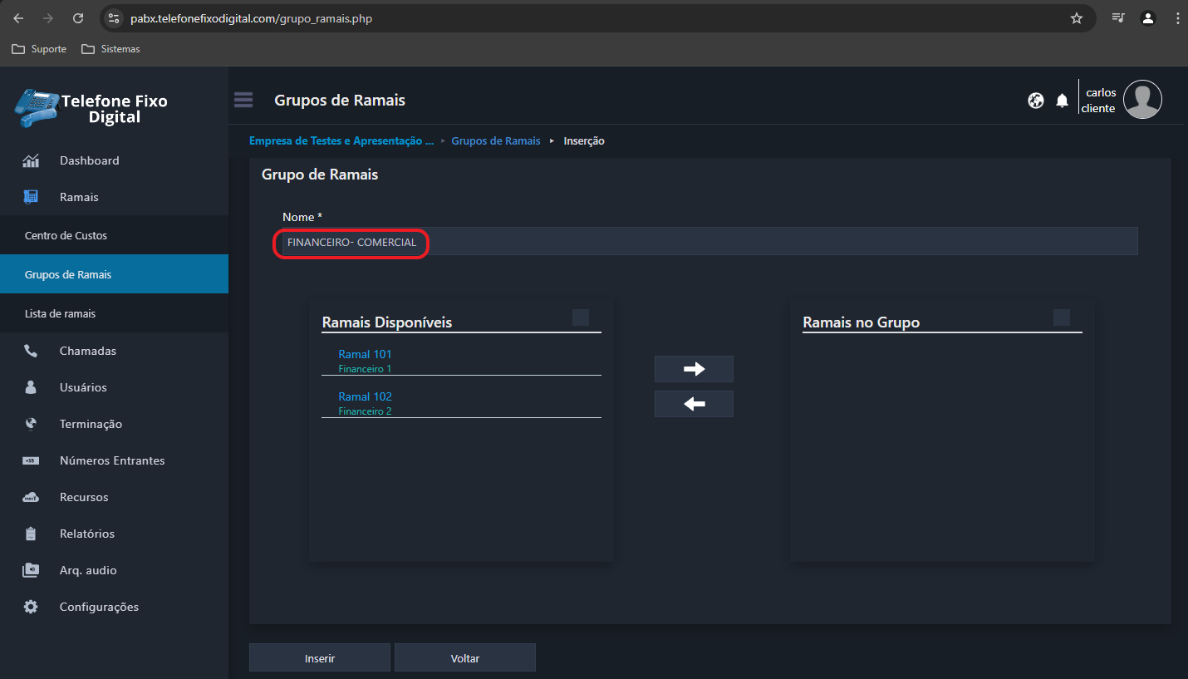Click the carlos cliente user name
This screenshot has width=1188, height=679.
(1099, 101)
